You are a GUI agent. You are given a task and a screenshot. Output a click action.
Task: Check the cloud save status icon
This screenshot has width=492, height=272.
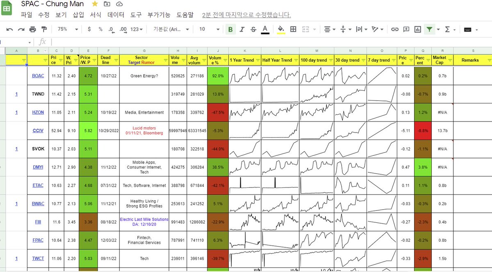(119, 4)
